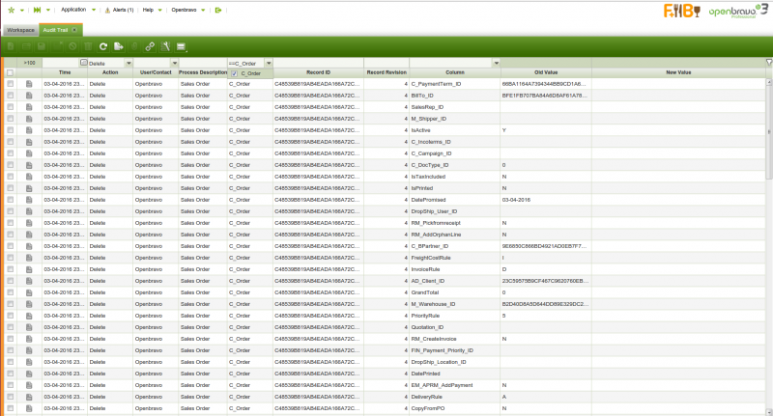This screenshot has width=773, height=416.
Task: Expand the Column filter dropdown arrow
Action: 497,63
